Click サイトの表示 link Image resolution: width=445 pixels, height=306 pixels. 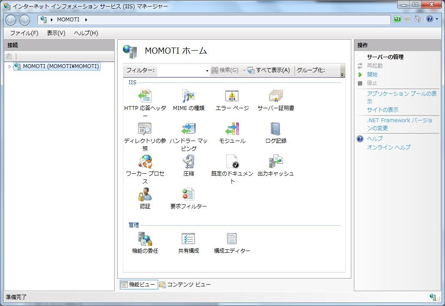coord(383,110)
